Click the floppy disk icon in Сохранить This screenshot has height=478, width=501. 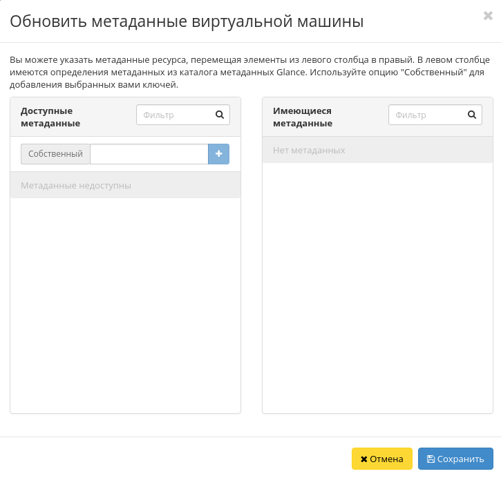coord(431,459)
